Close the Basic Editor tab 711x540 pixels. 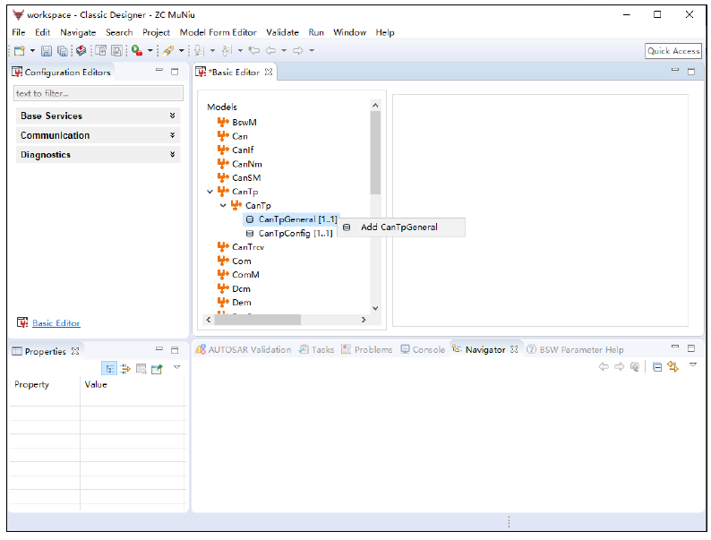click(x=269, y=73)
